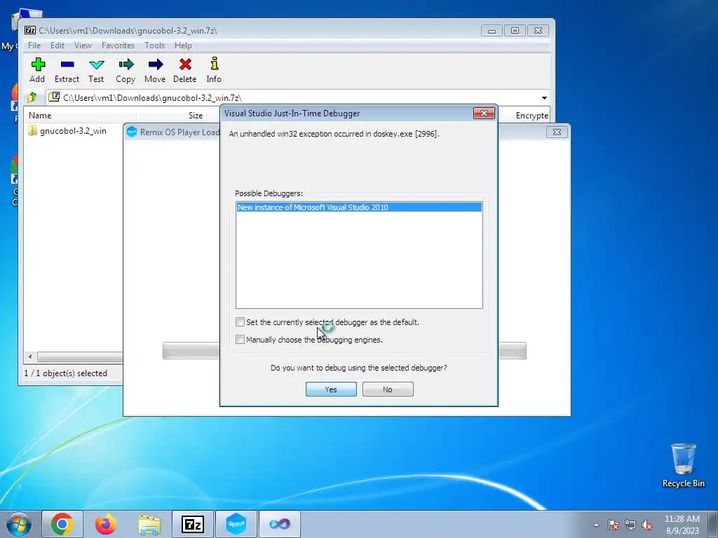Screen dimensions: 718x538
Task: Open the View menu in 7-Zip
Action: pyautogui.click(x=83, y=46)
